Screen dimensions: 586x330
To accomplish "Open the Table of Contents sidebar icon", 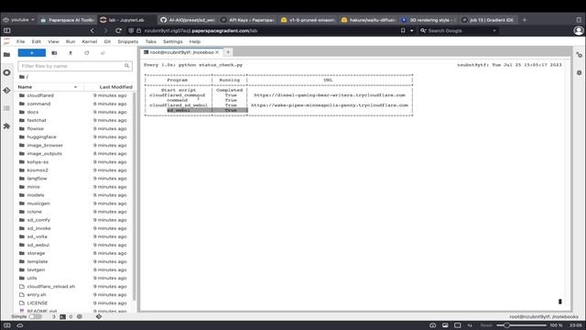I will 6,108.
